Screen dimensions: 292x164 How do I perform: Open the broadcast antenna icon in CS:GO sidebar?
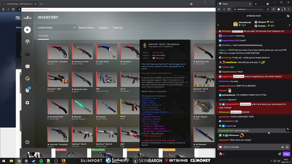27,41
